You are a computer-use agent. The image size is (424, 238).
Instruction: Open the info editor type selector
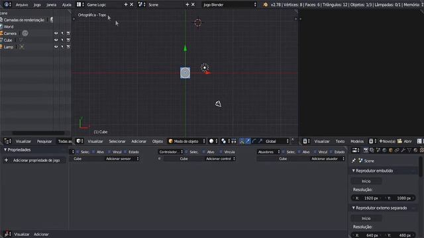click(x=7, y=5)
